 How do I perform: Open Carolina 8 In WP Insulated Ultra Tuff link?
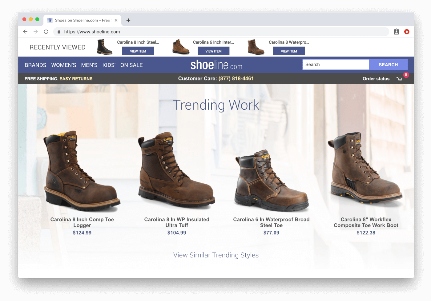[177, 222]
